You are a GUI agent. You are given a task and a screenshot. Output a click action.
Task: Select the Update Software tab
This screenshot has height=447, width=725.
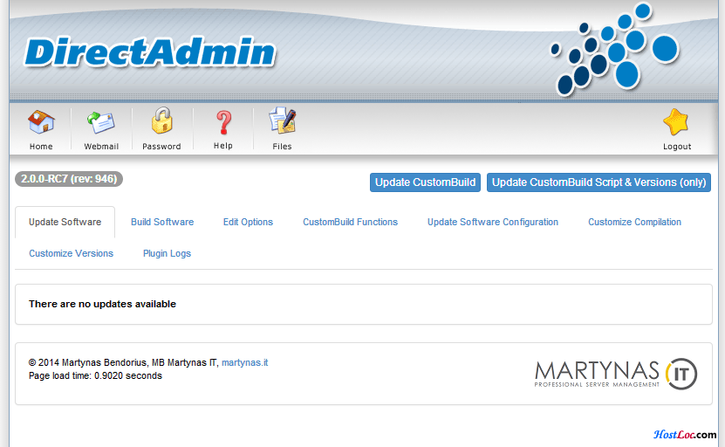tap(65, 222)
